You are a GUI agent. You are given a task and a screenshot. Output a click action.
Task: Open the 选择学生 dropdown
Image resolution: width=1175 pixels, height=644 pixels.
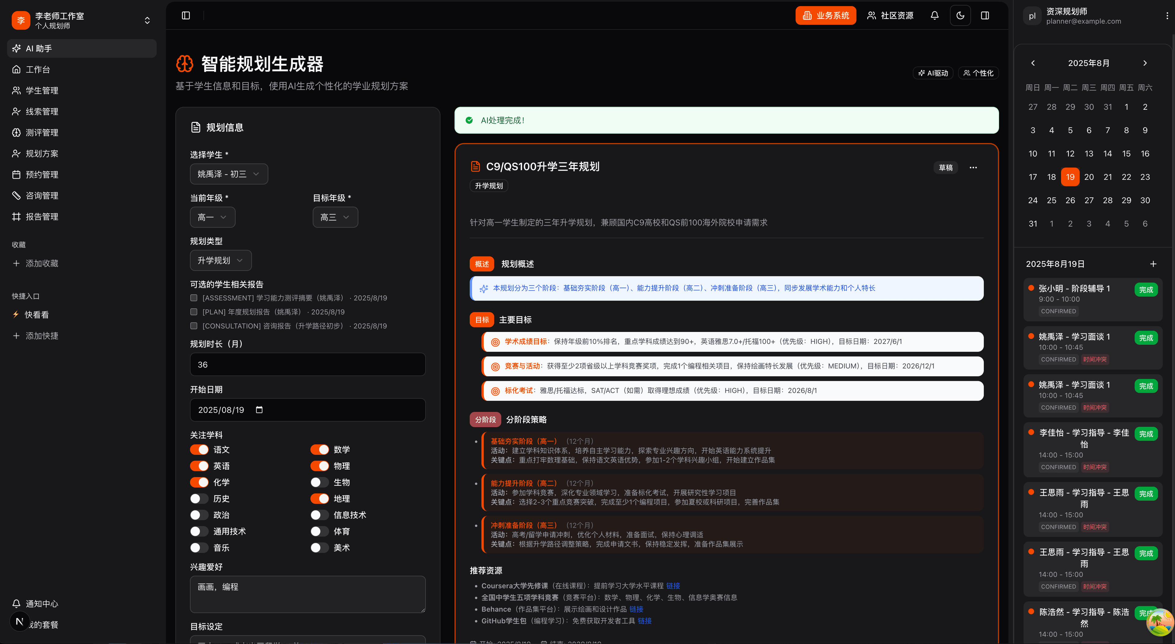(x=229, y=174)
